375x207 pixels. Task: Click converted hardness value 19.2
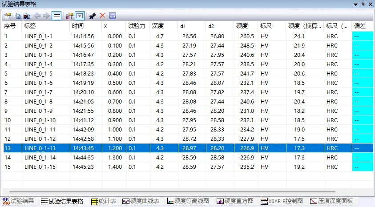(x=299, y=167)
